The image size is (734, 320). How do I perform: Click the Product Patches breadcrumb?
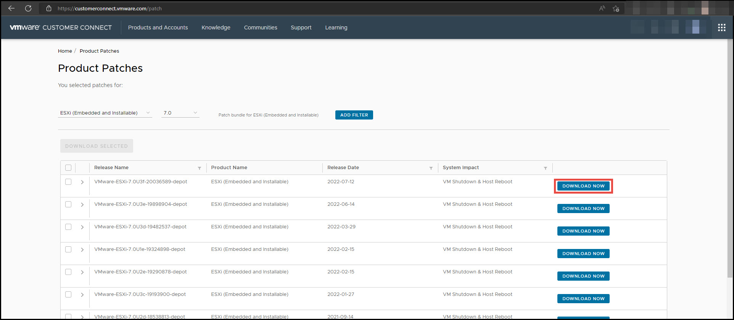[x=99, y=51]
